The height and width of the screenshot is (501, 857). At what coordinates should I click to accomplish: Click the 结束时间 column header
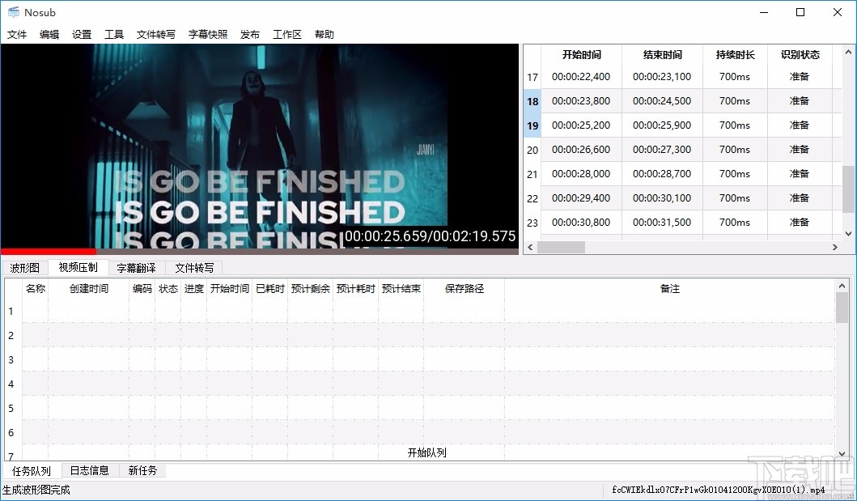[663, 55]
